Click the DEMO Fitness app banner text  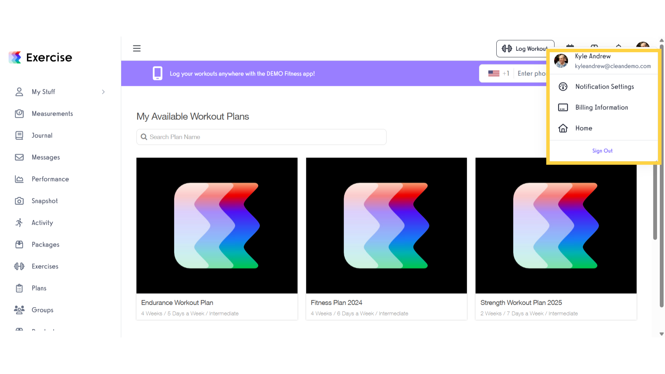point(242,74)
